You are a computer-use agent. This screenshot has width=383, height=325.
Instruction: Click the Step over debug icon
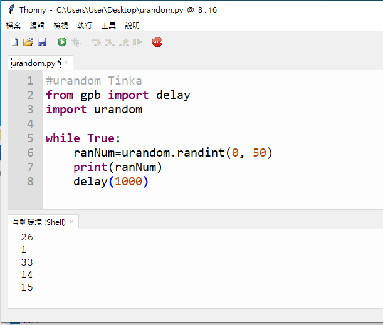96,42
